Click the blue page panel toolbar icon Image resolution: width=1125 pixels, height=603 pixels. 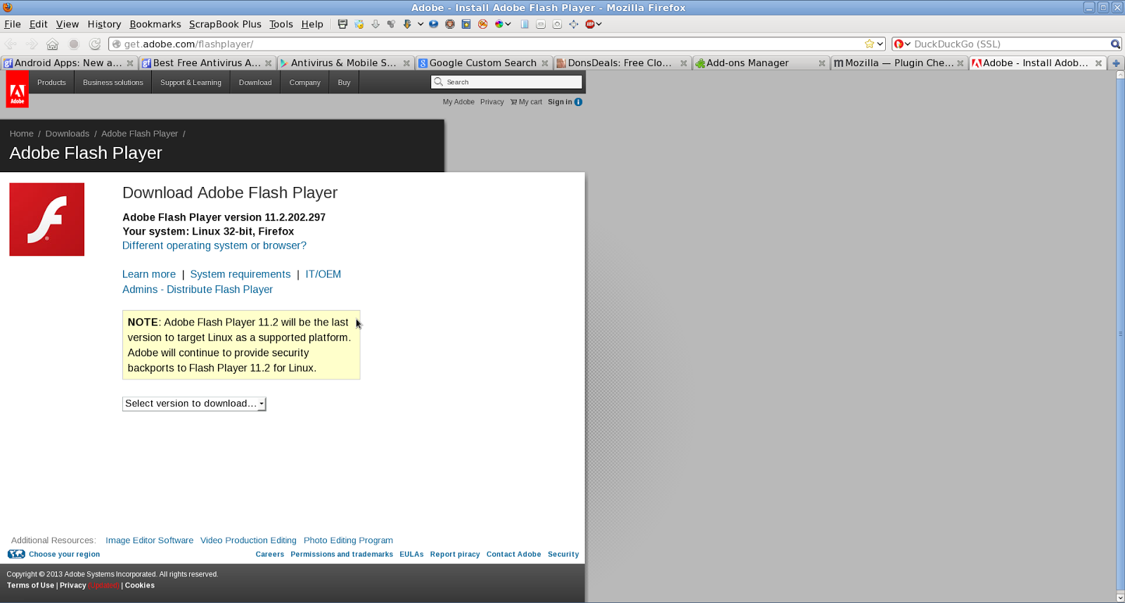[x=525, y=24]
